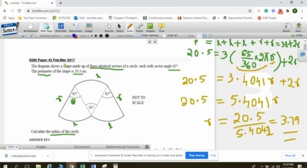Open the Apps bookmark
Image resolution: width=307 pixels, height=168 pixels.
click(x=9, y=18)
